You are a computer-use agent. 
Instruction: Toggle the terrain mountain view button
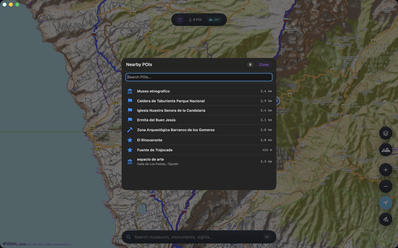[386, 150]
